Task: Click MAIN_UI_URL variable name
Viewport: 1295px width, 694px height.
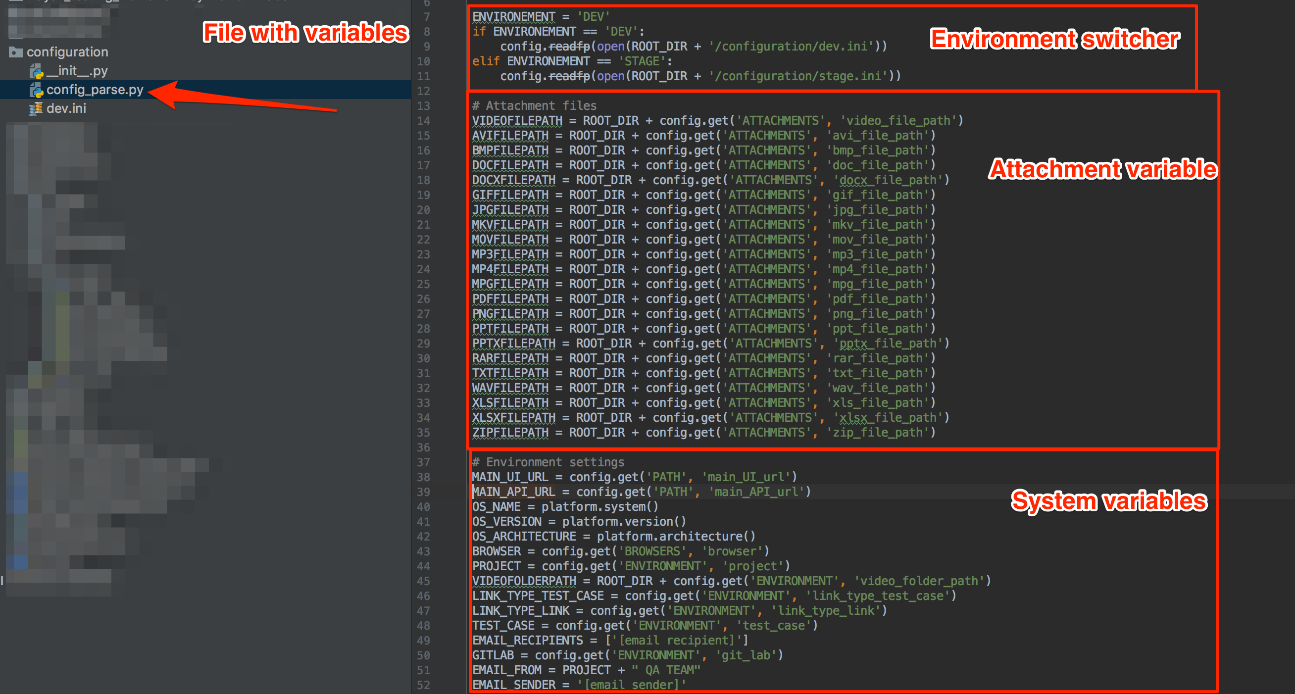Action: [510, 477]
